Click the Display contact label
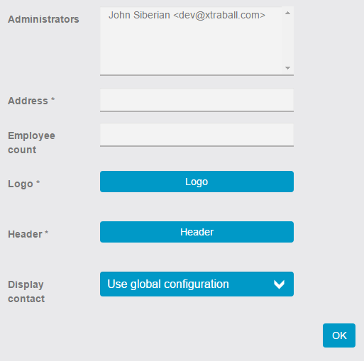This screenshot has height=361, width=364. [x=26, y=291]
